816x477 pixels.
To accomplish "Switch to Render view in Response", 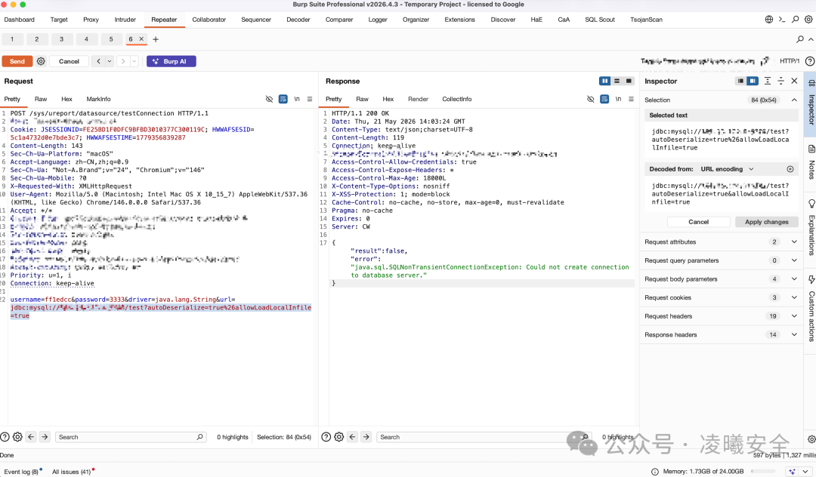I will pos(418,99).
